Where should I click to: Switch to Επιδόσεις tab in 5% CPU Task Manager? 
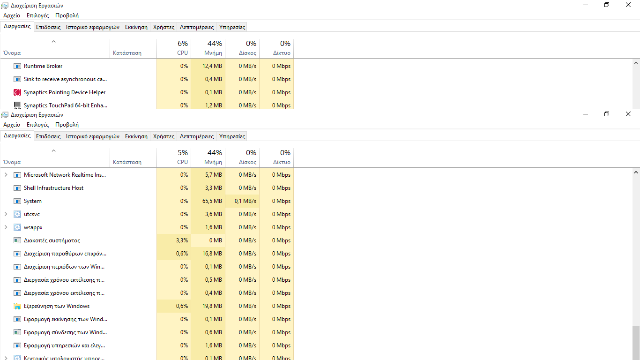(x=48, y=136)
